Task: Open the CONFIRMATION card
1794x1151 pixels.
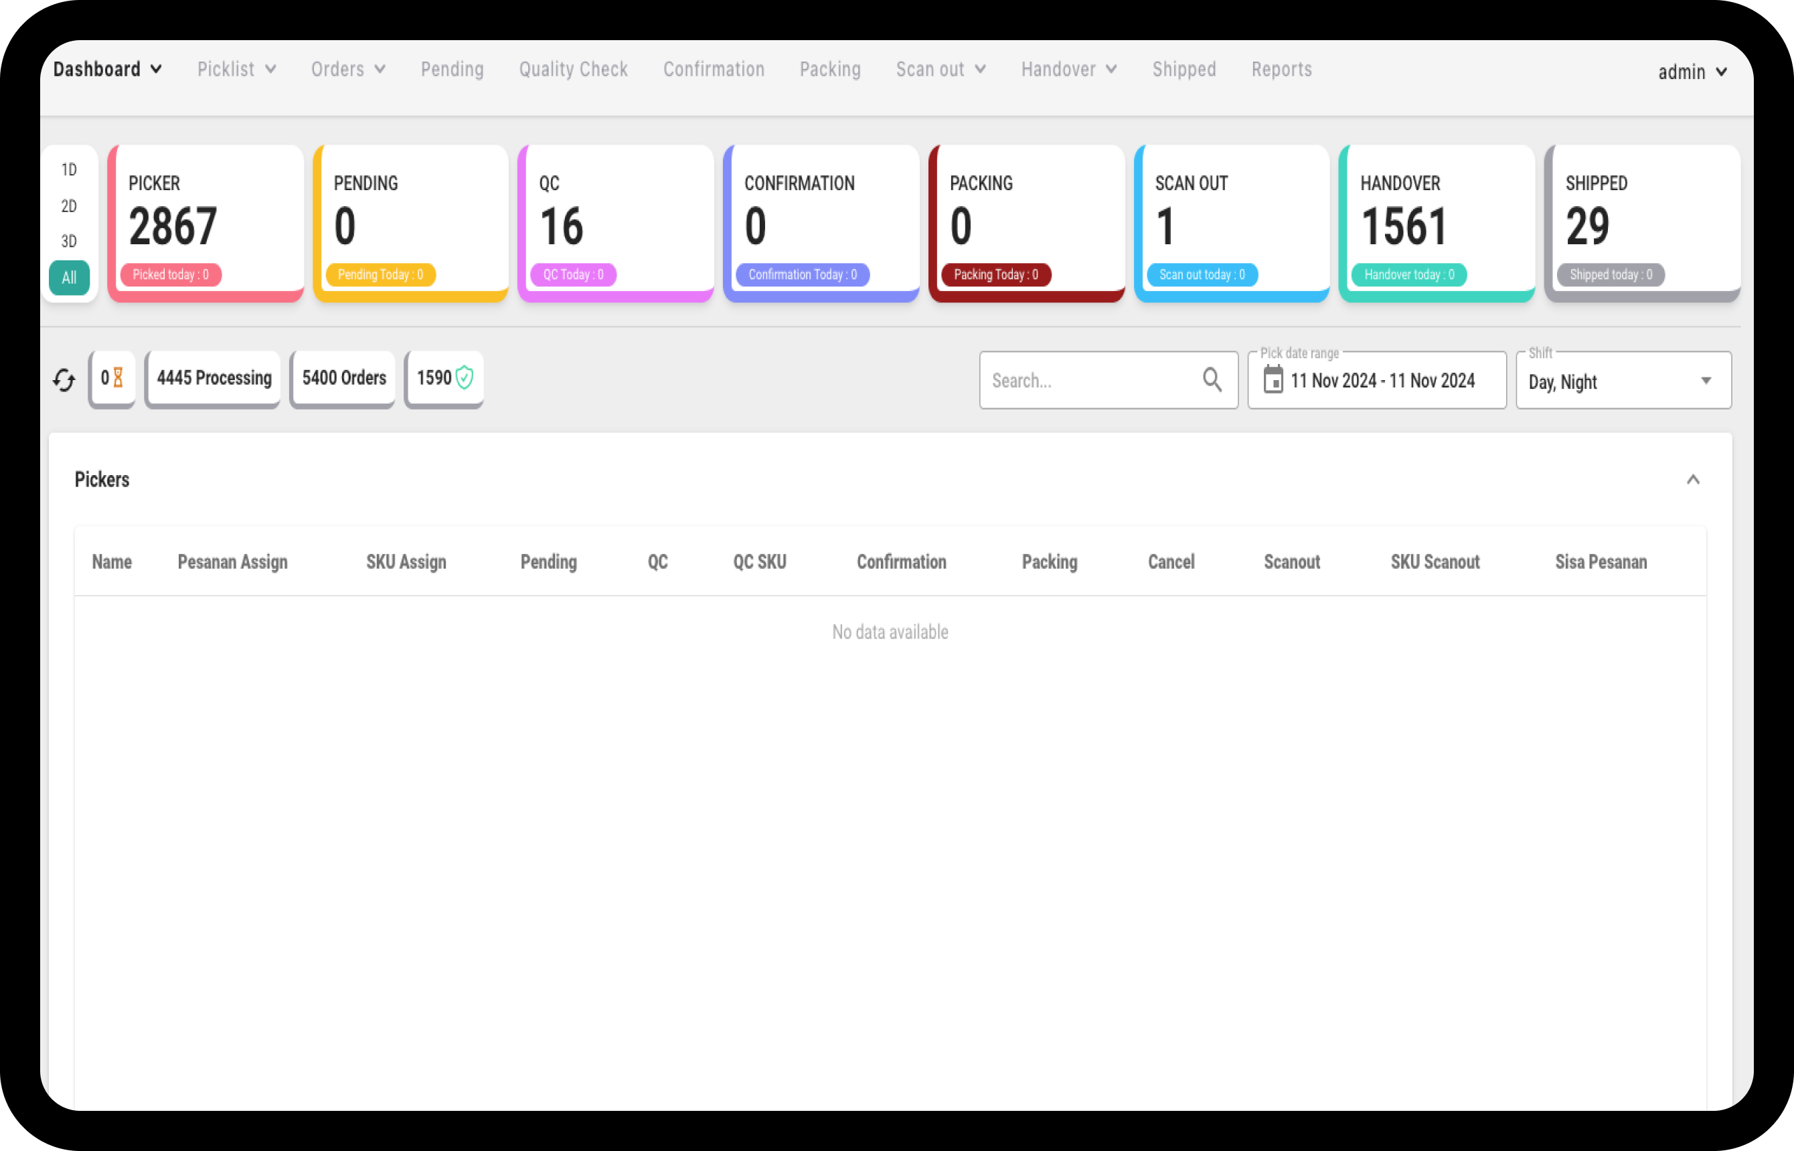Action: coord(821,223)
